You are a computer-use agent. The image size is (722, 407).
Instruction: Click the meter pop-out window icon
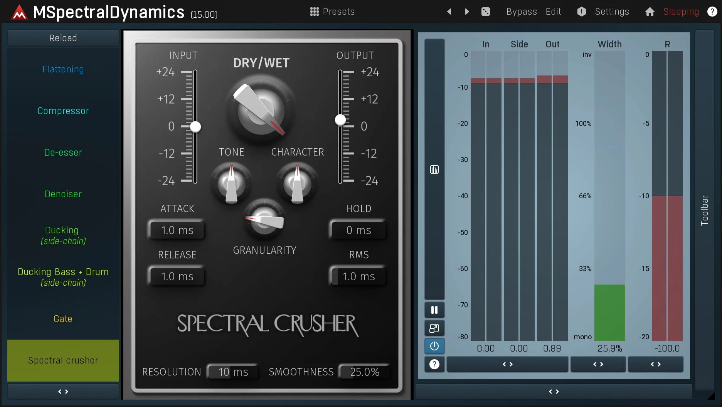pyautogui.click(x=434, y=328)
